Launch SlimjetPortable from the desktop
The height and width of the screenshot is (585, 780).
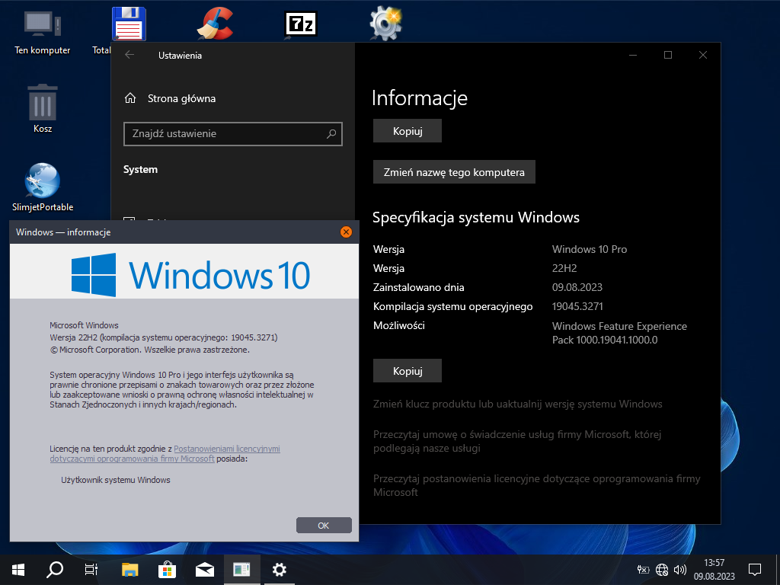43,181
